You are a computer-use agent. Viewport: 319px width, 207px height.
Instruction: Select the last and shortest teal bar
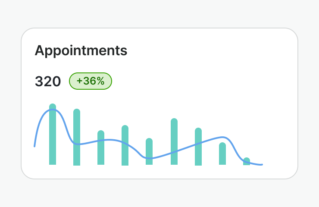(247, 162)
